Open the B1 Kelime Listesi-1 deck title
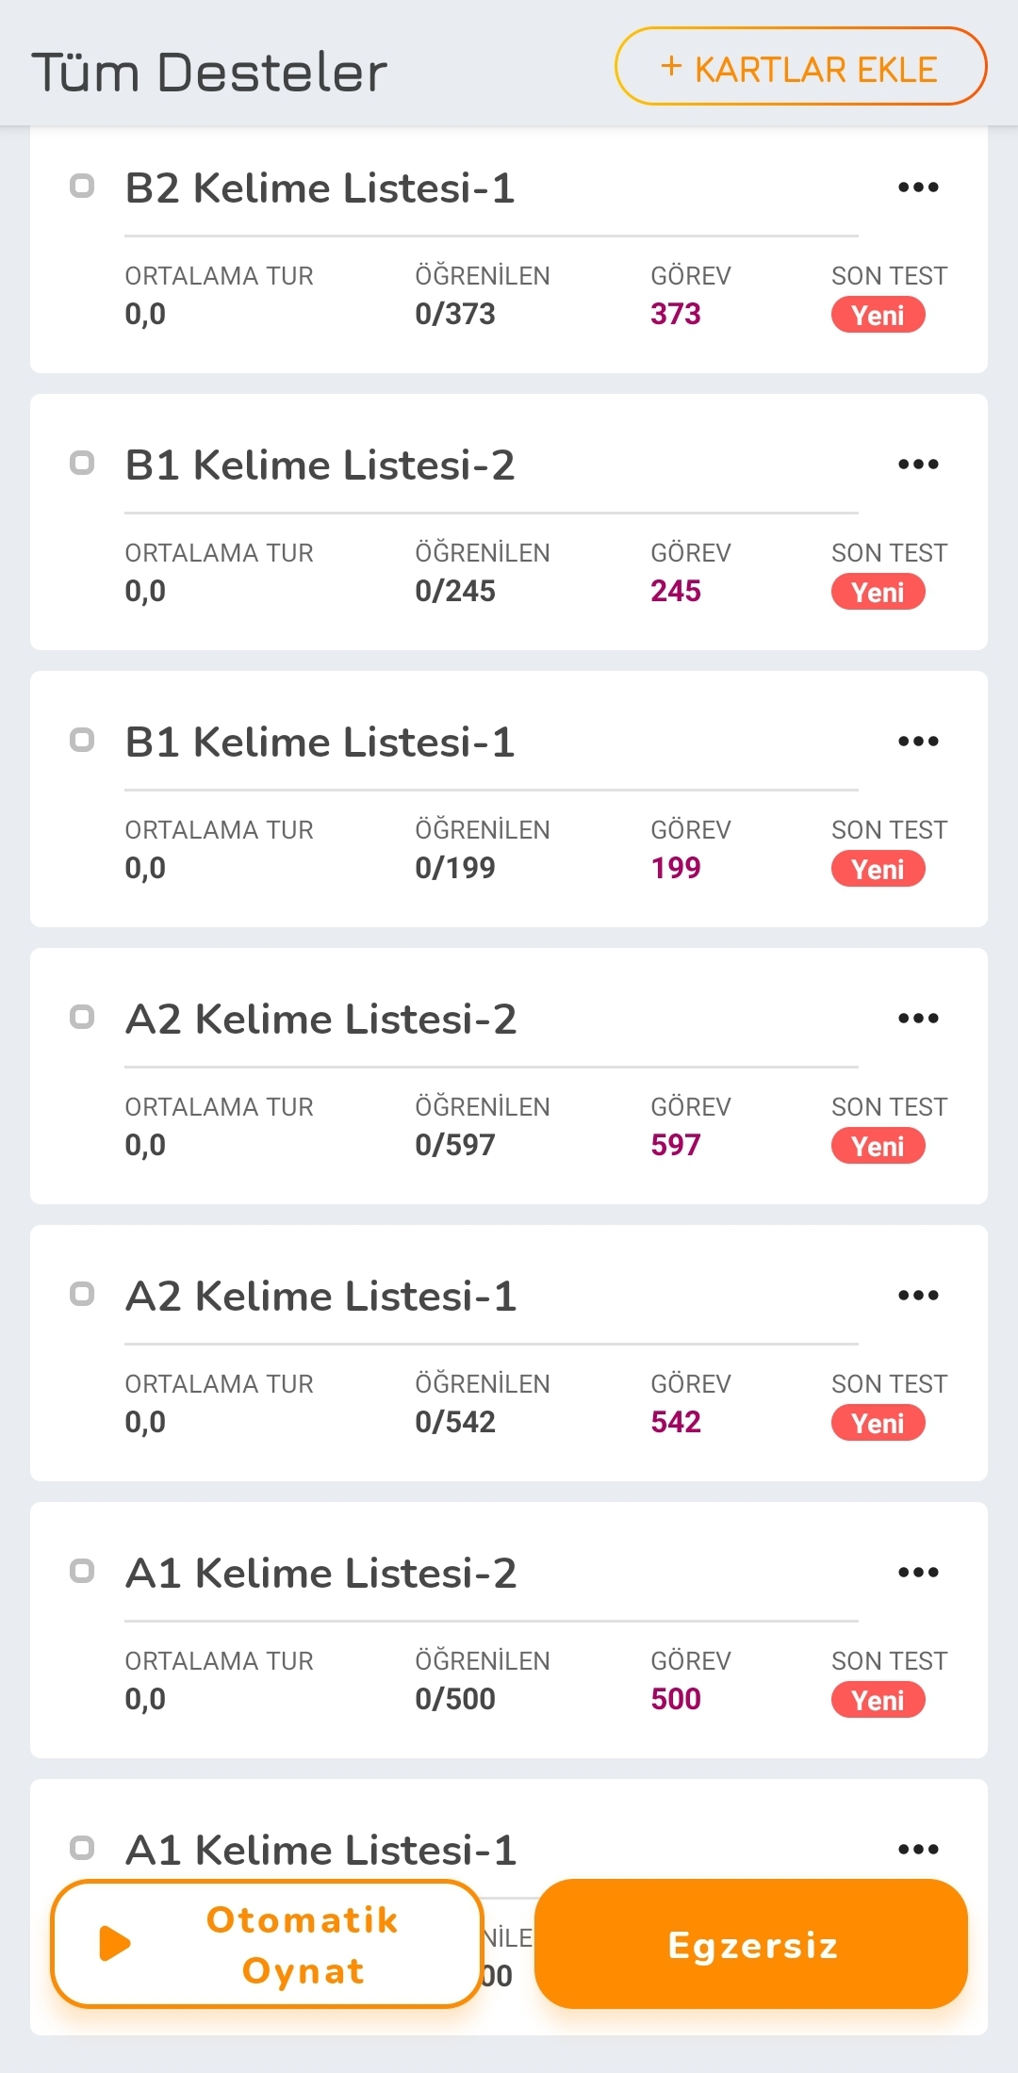The width and height of the screenshot is (1018, 2073). [x=320, y=743]
